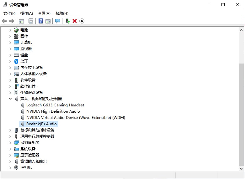245x179 pixels.
Task: Select the keyboard icon for 键盘
Action: click(16, 55)
